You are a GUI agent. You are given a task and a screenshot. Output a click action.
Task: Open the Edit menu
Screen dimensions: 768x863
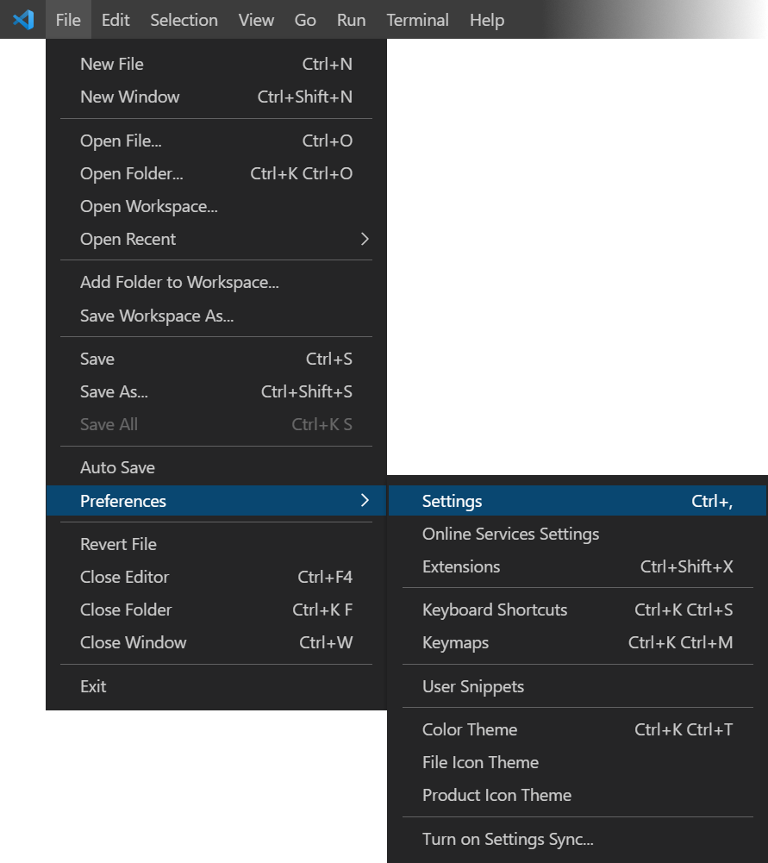[116, 20]
